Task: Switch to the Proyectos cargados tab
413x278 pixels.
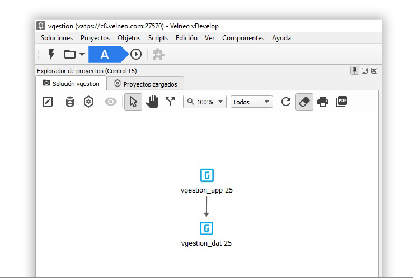Action: coord(146,84)
